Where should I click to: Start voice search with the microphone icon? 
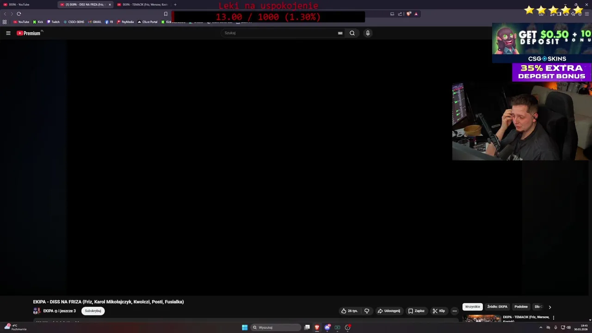pos(368,33)
